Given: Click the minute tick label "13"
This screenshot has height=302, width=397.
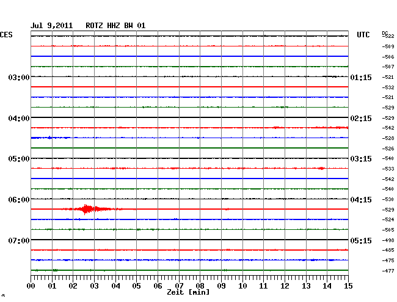Looking at the screenshot, I should 306,286.
